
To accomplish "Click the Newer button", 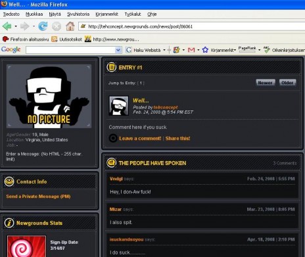I will tap(266, 83).
